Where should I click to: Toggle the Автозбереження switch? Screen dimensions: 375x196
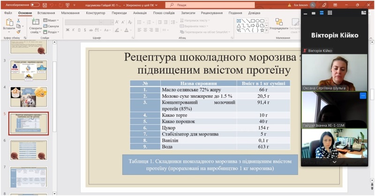[x=35, y=5]
